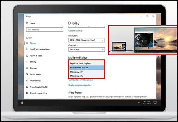Minimize the Settings window
The height and width of the screenshot is (122, 178).
click(141, 16)
